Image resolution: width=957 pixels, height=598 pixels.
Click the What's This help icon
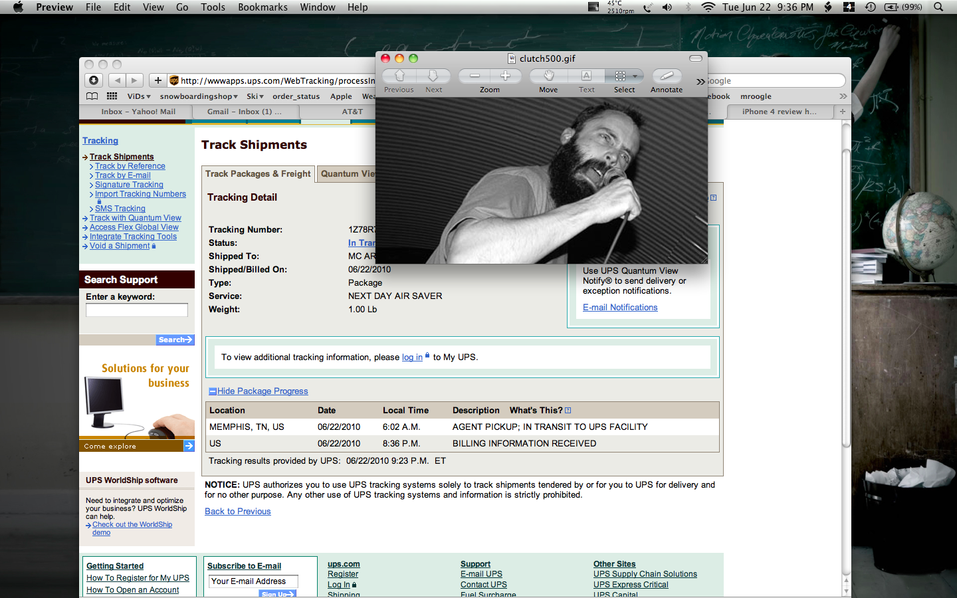(x=568, y=411)
